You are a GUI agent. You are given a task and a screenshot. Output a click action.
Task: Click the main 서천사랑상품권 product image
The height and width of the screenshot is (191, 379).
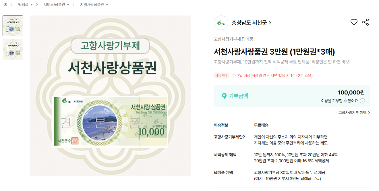click(111, 96)
